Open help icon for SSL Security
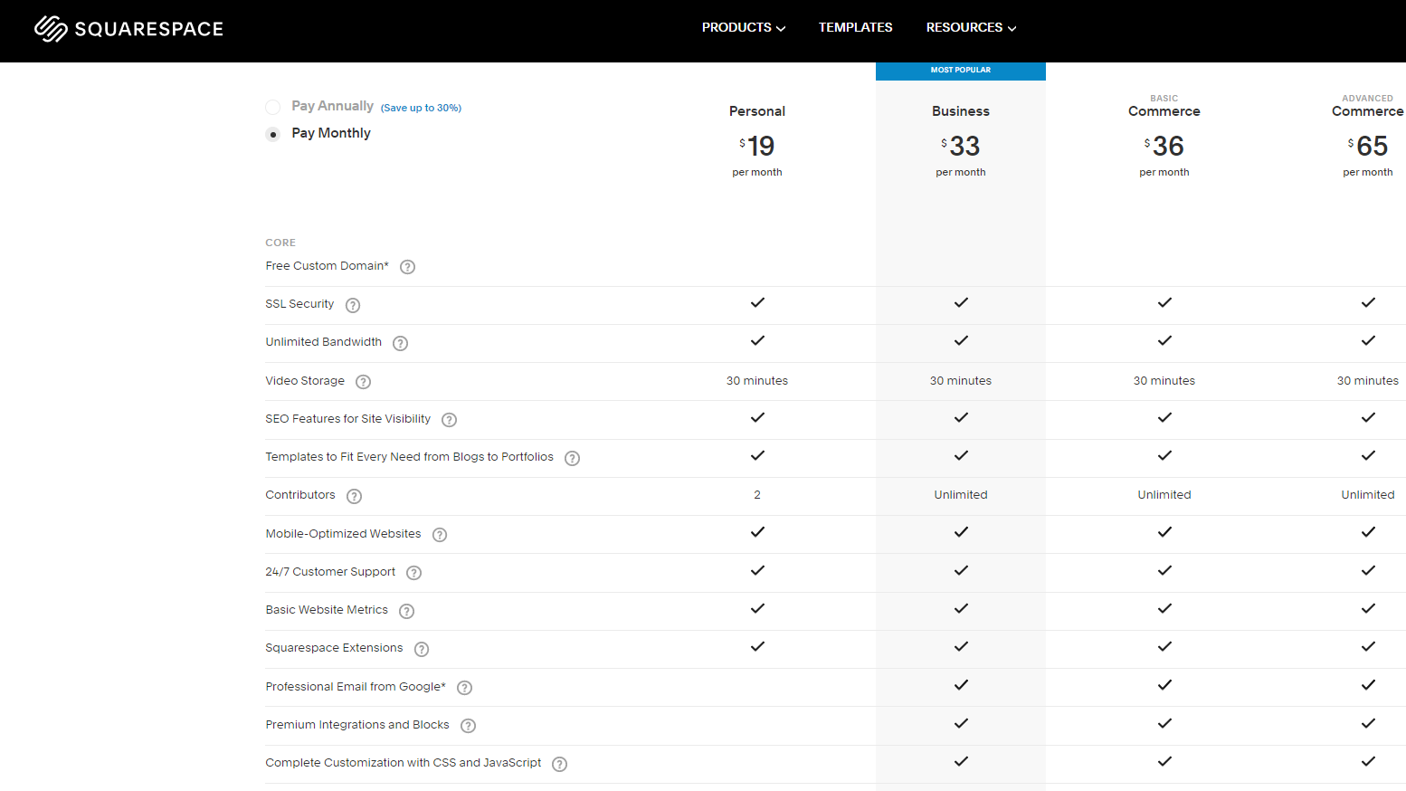1406x791 pixels. 353,305
